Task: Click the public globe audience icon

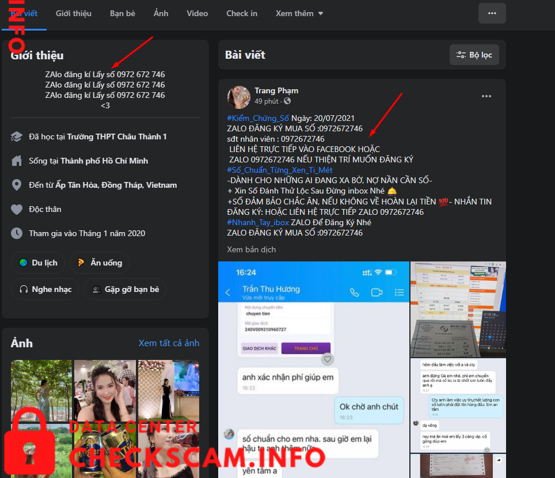Action: pos(287,101)
